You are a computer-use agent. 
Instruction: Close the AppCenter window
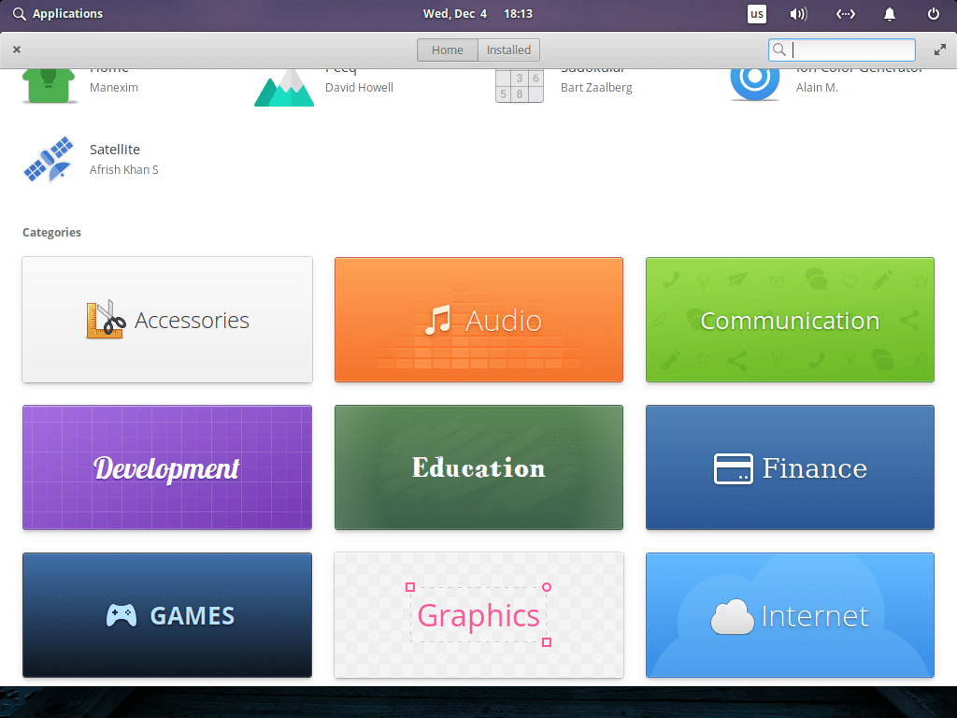pyautogui.click(x=17, y=50)
